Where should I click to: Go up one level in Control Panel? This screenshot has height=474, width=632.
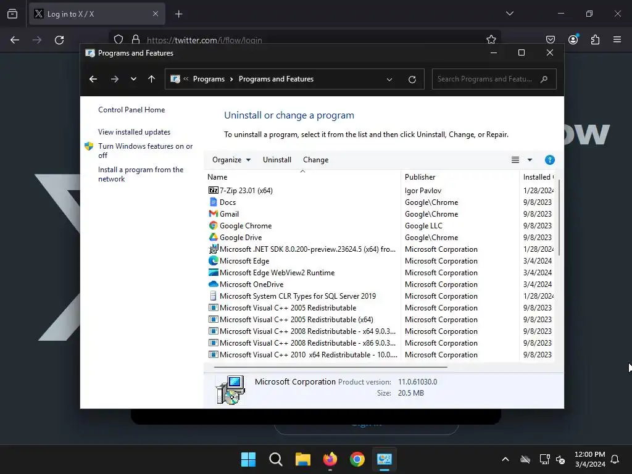[x=152, y=79]
